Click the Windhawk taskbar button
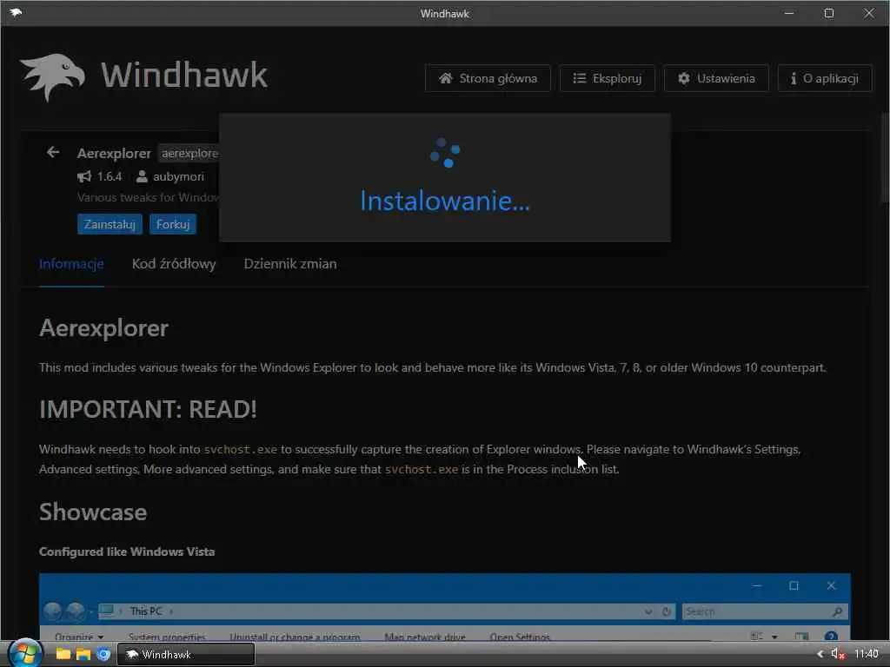 pyautogui.click(x=186, y=654)
